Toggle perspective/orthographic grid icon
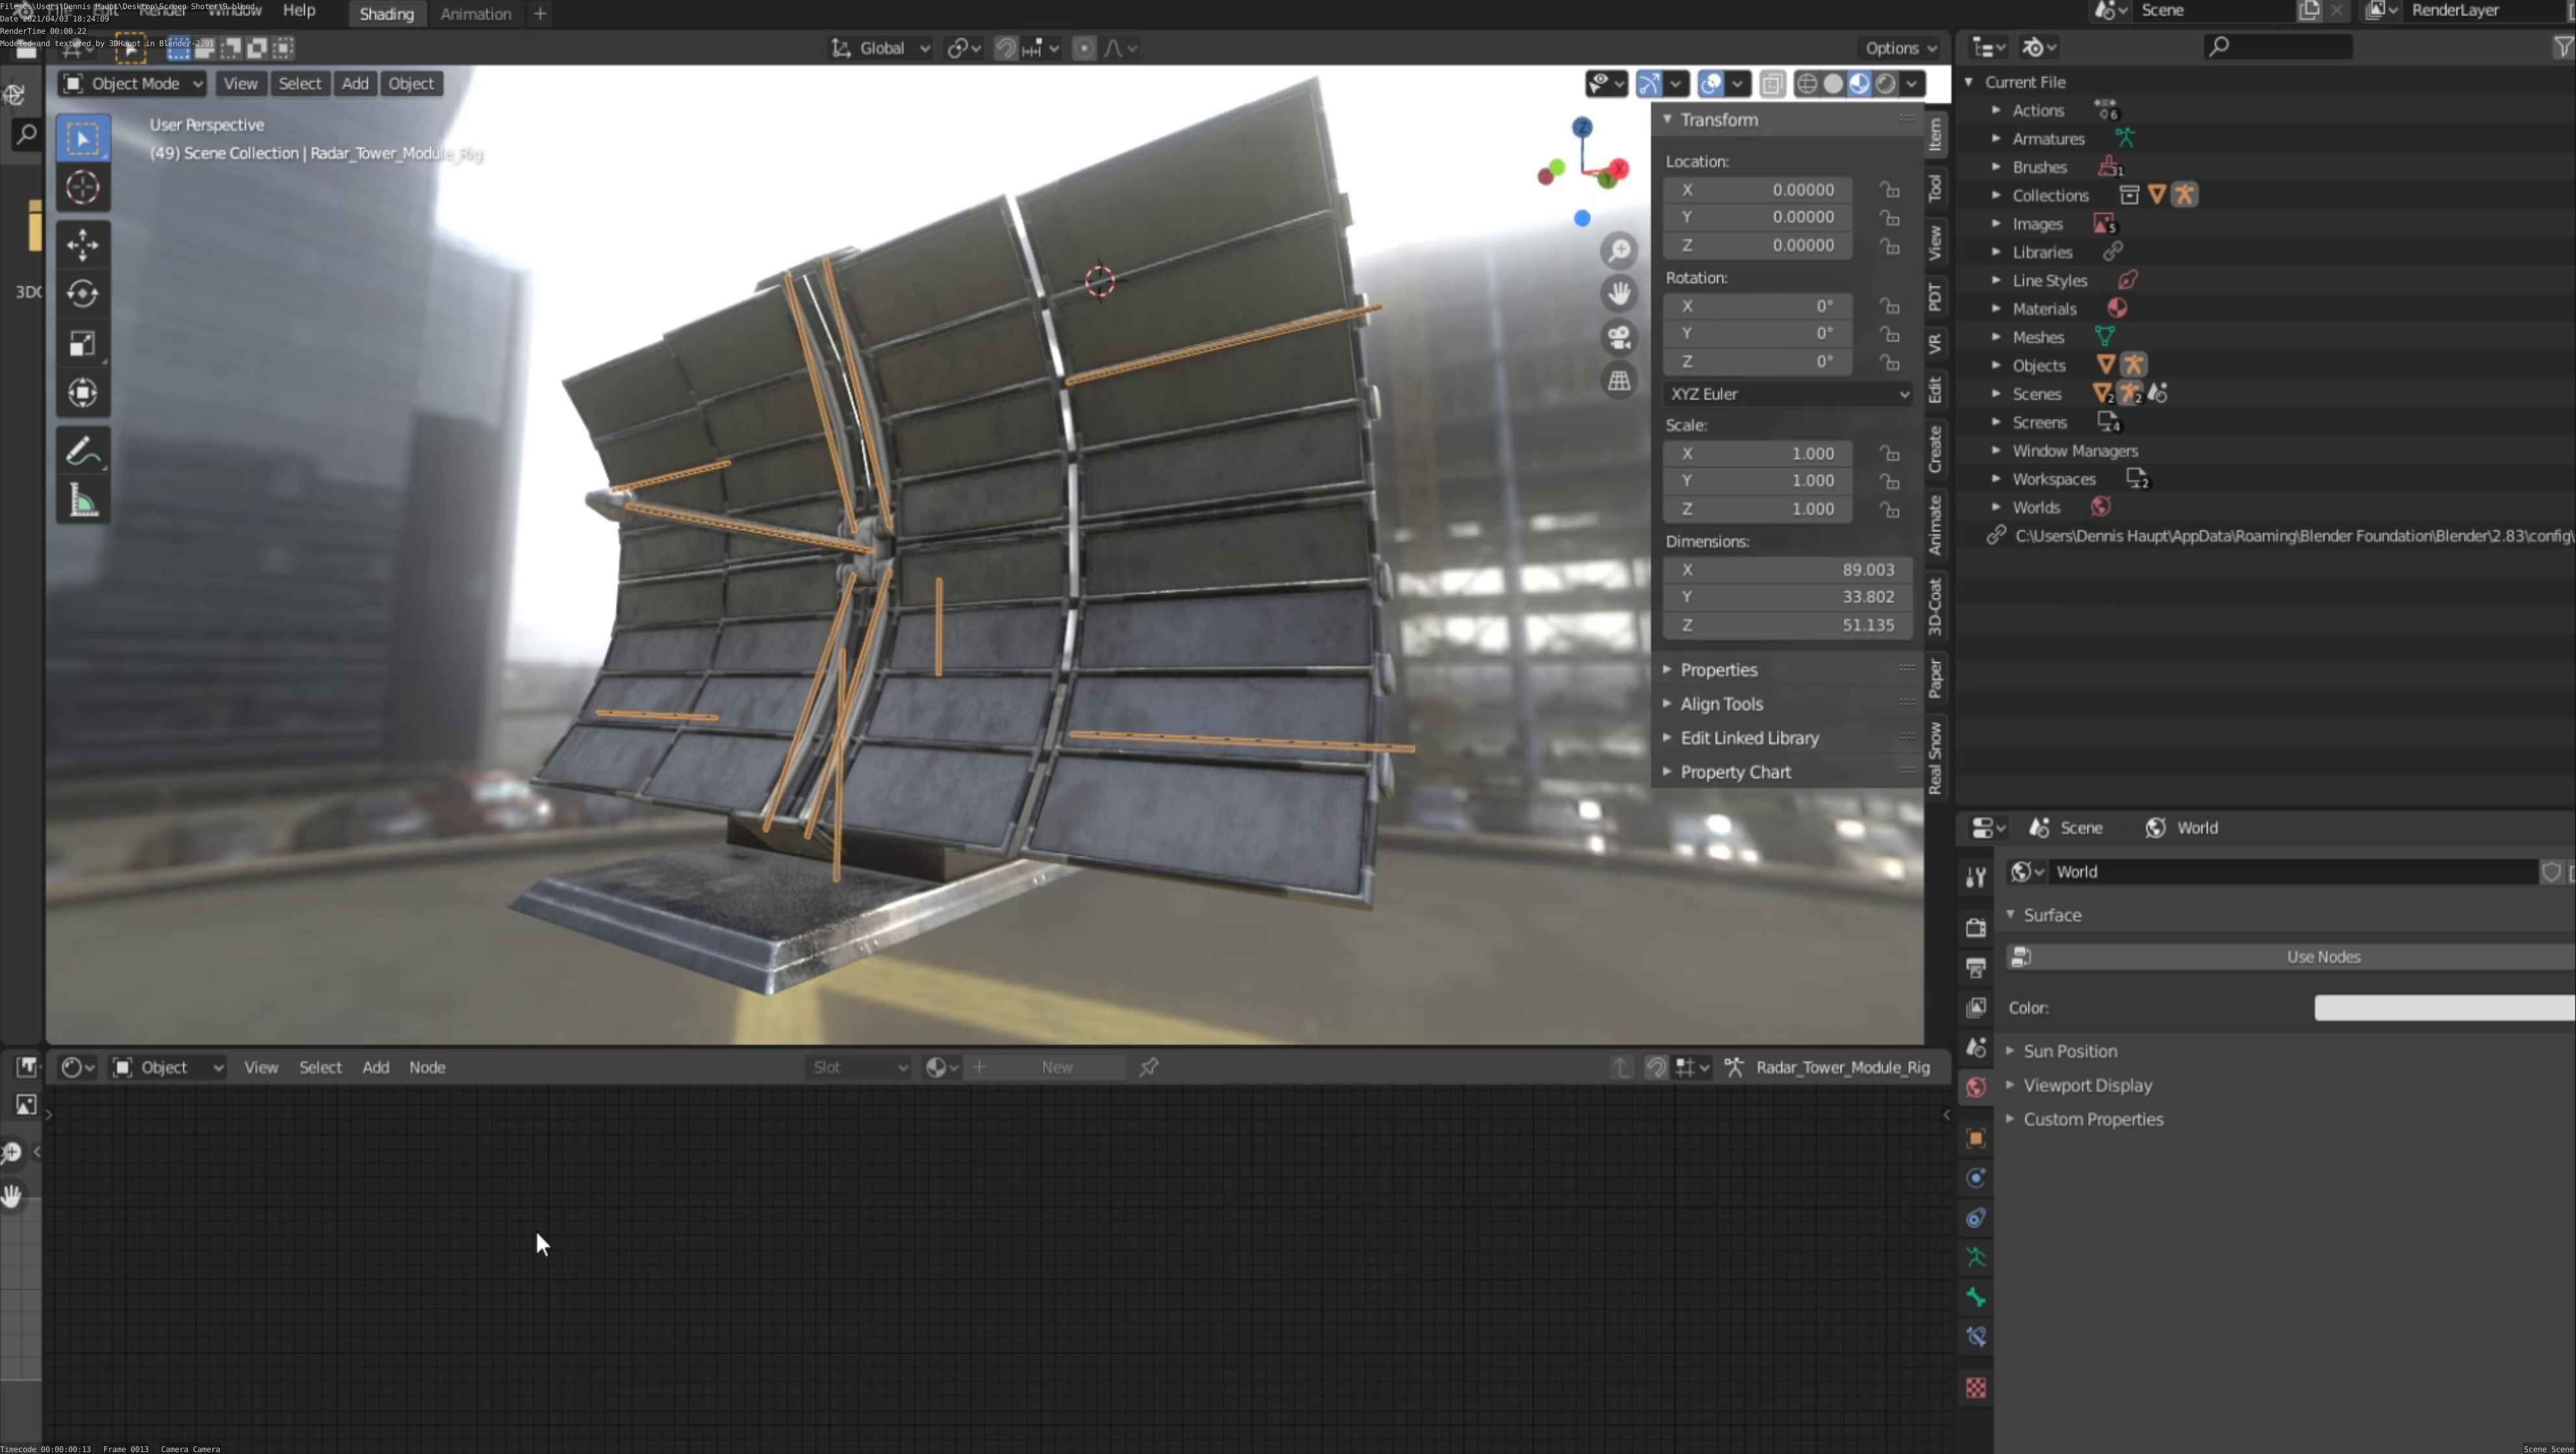Screen dimensions: 2576x1454 (x=1619, y=381)
